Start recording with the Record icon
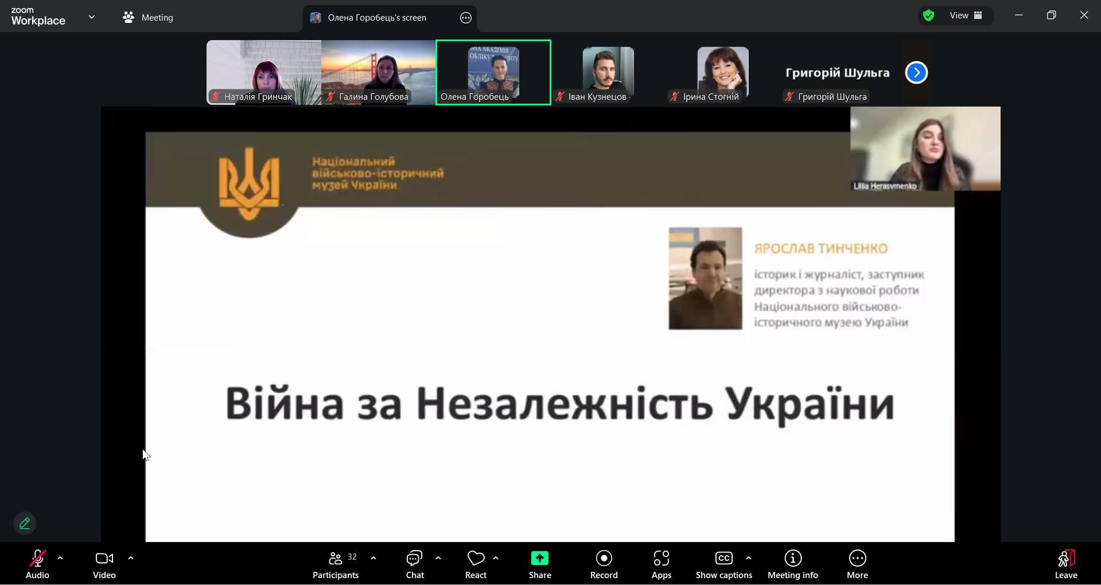The height and width of the screenshot is (585, 1101). coord(604,559)
